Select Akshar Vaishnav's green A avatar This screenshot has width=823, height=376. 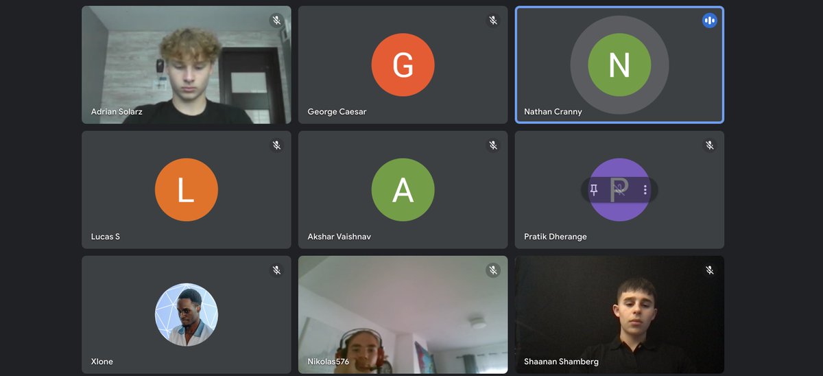click(x=403, y=190)
